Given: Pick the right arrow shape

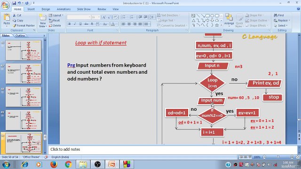Looking at the screenshot, I should coord(207,20).
